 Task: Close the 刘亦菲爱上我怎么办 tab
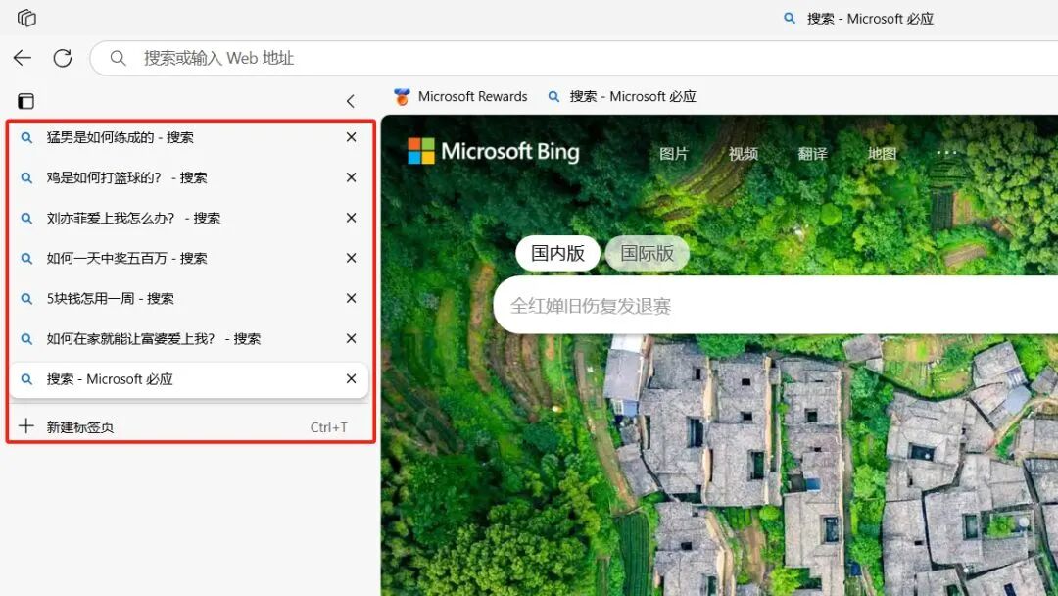(x=351, y=218)
